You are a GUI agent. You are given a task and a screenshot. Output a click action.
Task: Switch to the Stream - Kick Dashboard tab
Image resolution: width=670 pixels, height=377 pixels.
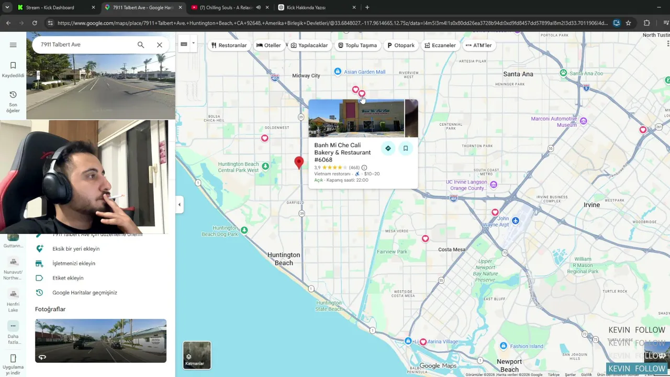[56, 7]
